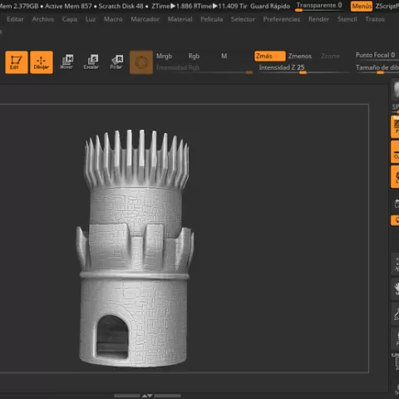The width and height of the screenshot is (399, 399).
Task: Open the Preferencias menu
Action: coord(282,19)
